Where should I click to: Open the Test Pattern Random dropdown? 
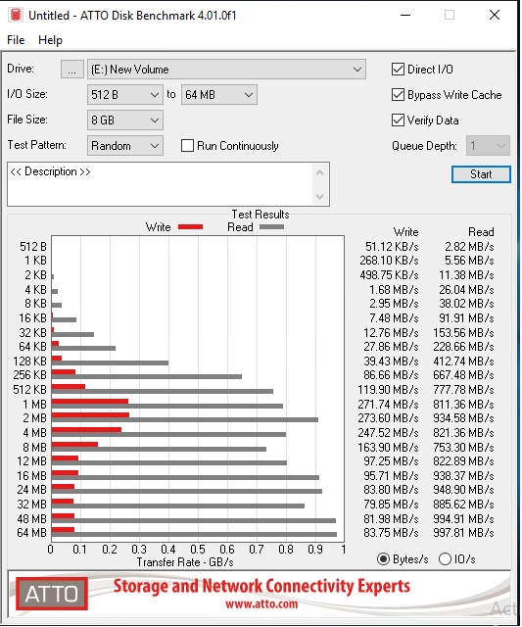click(x=125, y=146)
